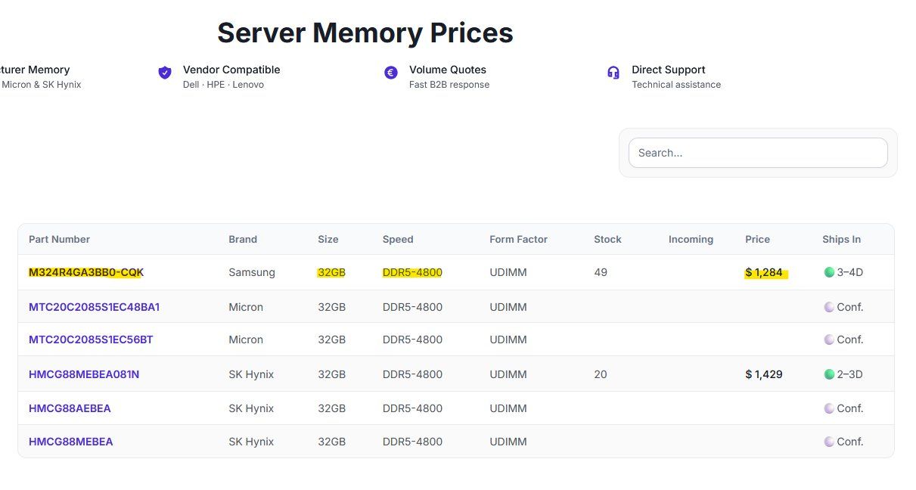Click the Vendor Compatible shield icon
This screenshot has width=916, height=490.
click(x=165, y=73)
